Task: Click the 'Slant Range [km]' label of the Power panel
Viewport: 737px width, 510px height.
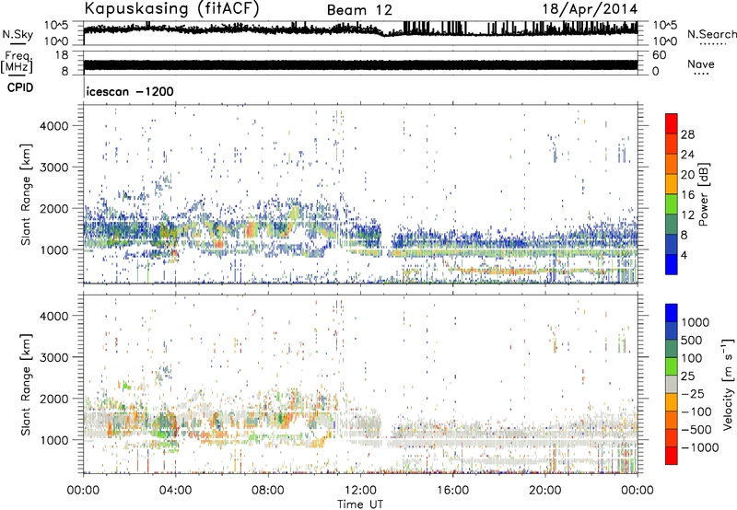Action: click(x=26, y=194)
